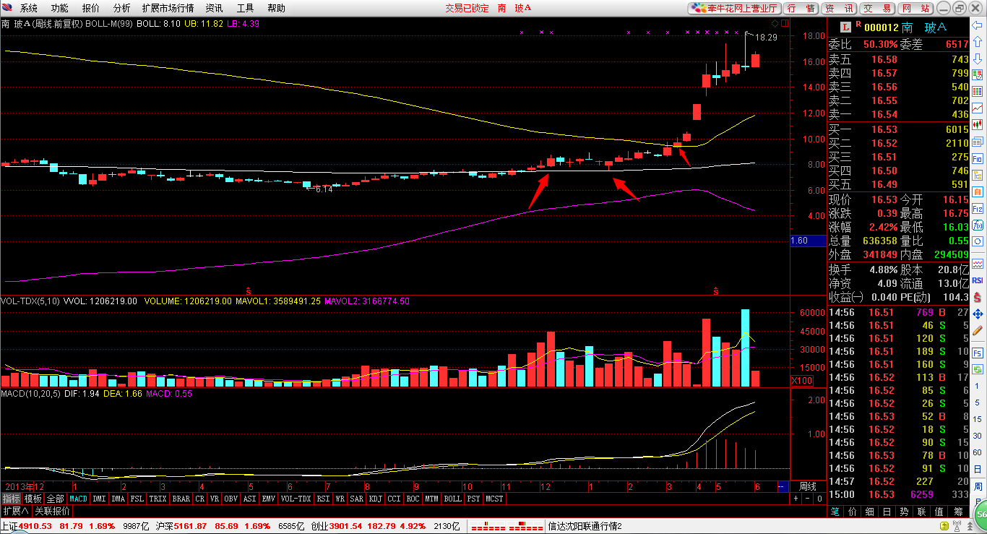Select the TRIX indicator tab
The width and height of the screenshot is (987, 534).
pos(158,499)
